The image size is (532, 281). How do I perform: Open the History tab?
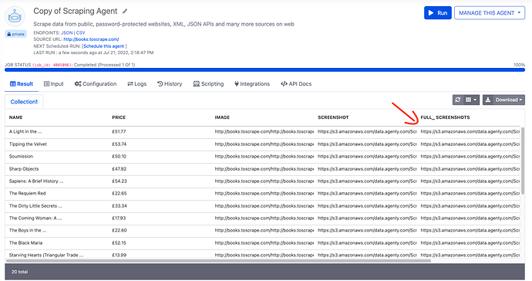click(x=170, y=84)
